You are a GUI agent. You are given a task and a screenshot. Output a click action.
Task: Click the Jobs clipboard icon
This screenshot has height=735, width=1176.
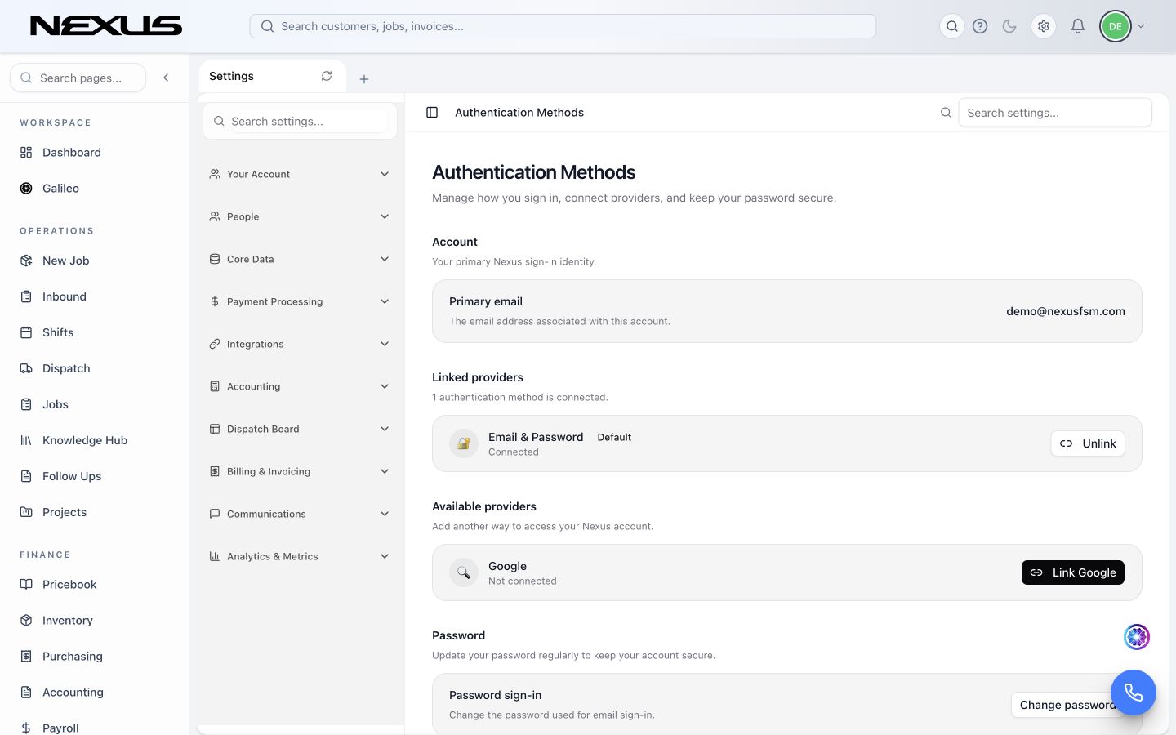pyautogui.click(x=26, y=404)
